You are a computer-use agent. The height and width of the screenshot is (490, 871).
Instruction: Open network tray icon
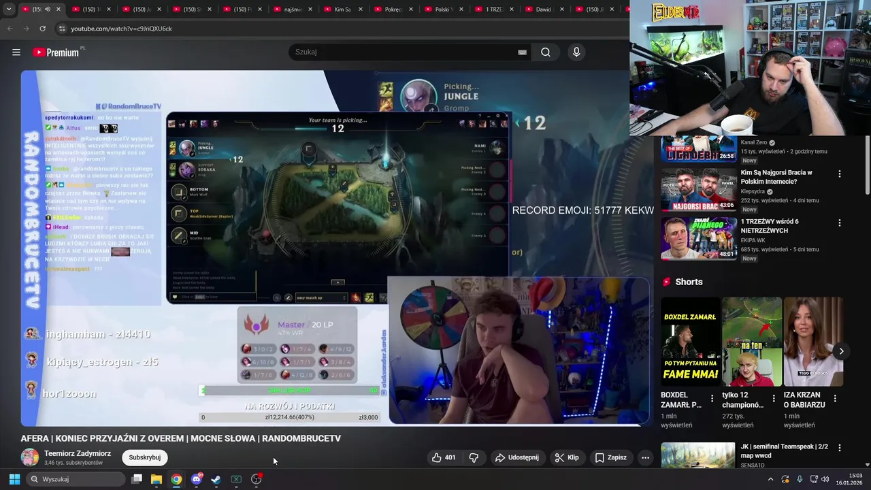point(814,479)
